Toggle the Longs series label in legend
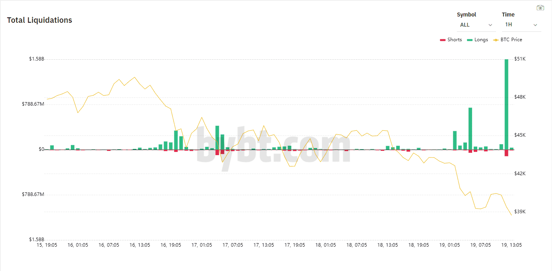Screen dimensions: 552x271 click(481, 40)
